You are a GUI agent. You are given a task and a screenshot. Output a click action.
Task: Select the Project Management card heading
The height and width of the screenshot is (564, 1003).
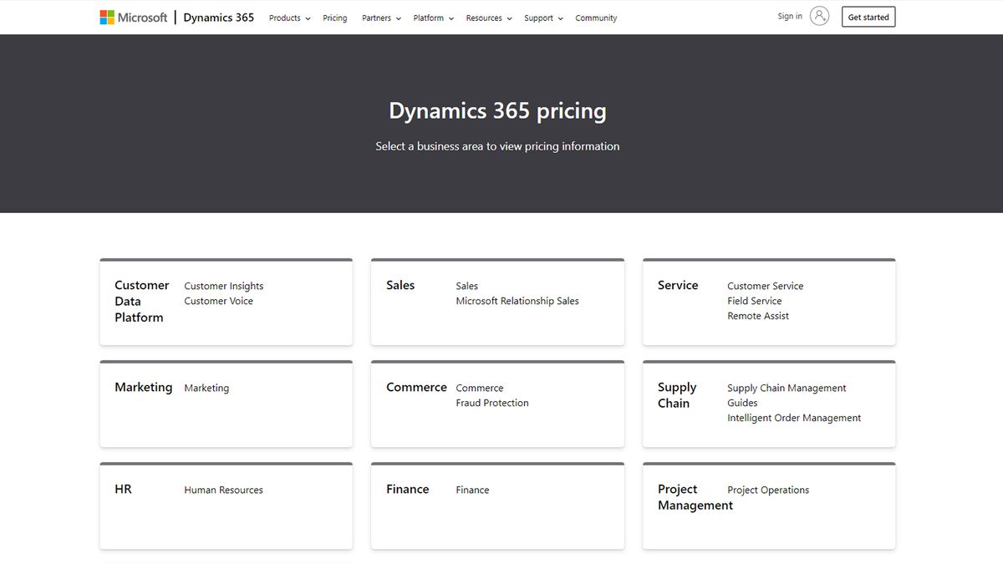point(695,497)
